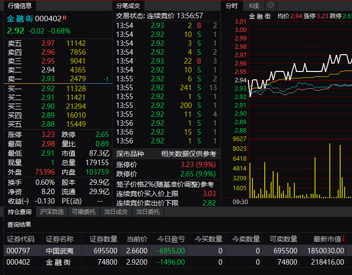Click 总量 value 179155
Image resolution: width=352 pixels, height=275 pixels.
tap(97, 163)
